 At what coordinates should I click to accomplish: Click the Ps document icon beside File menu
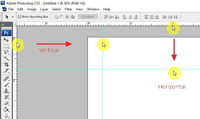[x=5, y=9]
